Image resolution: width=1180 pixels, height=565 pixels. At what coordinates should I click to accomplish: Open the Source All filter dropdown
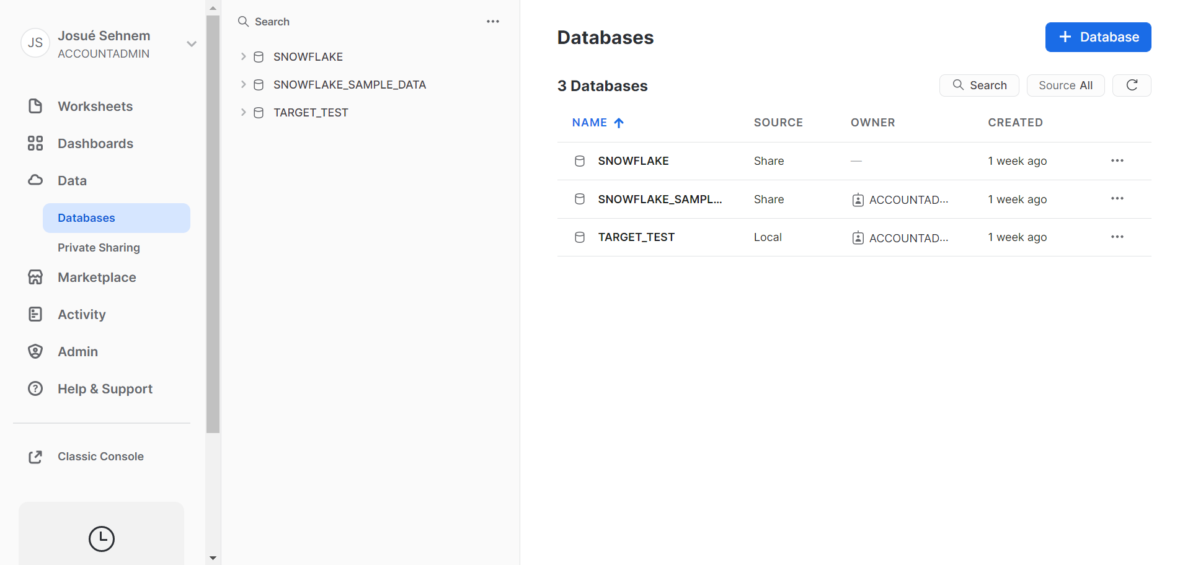pyautogui.click(x=1066, y=85)
